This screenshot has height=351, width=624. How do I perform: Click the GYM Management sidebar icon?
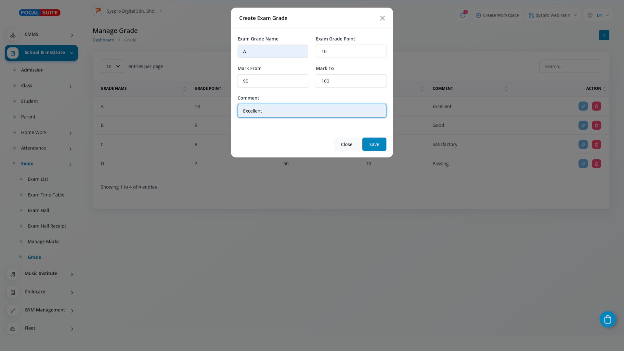point(13,311)
